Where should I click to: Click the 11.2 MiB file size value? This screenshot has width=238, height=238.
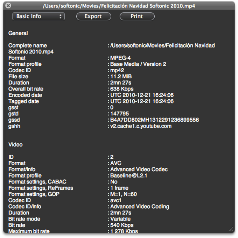[121, 77]
